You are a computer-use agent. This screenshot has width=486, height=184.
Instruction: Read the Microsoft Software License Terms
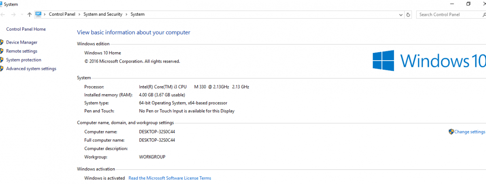(x=170, y=178)
